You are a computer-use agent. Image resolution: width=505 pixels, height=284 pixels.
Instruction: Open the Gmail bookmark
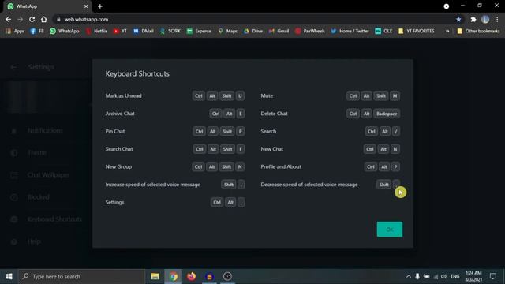(279, 31)
